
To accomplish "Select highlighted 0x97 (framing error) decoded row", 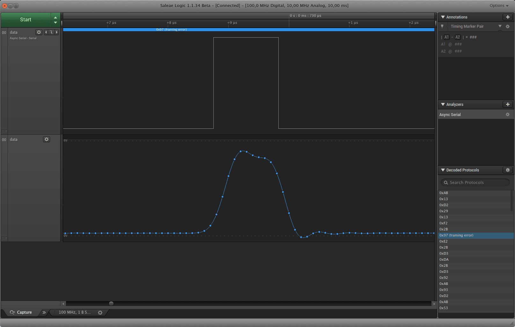I will (476, 235).
